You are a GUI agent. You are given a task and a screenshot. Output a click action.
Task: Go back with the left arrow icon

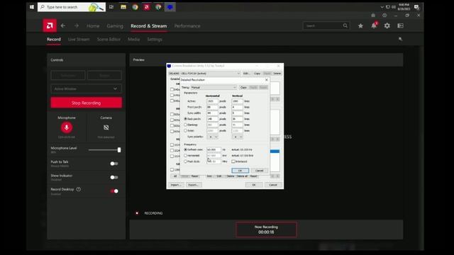point(63,25)
